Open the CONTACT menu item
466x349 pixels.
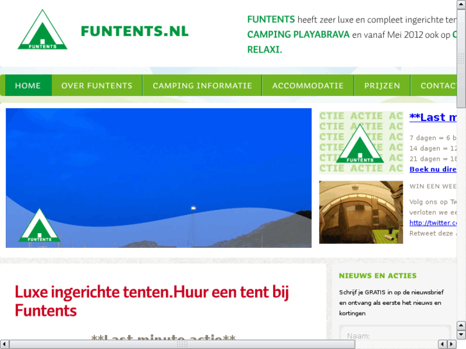click(434, 86)
